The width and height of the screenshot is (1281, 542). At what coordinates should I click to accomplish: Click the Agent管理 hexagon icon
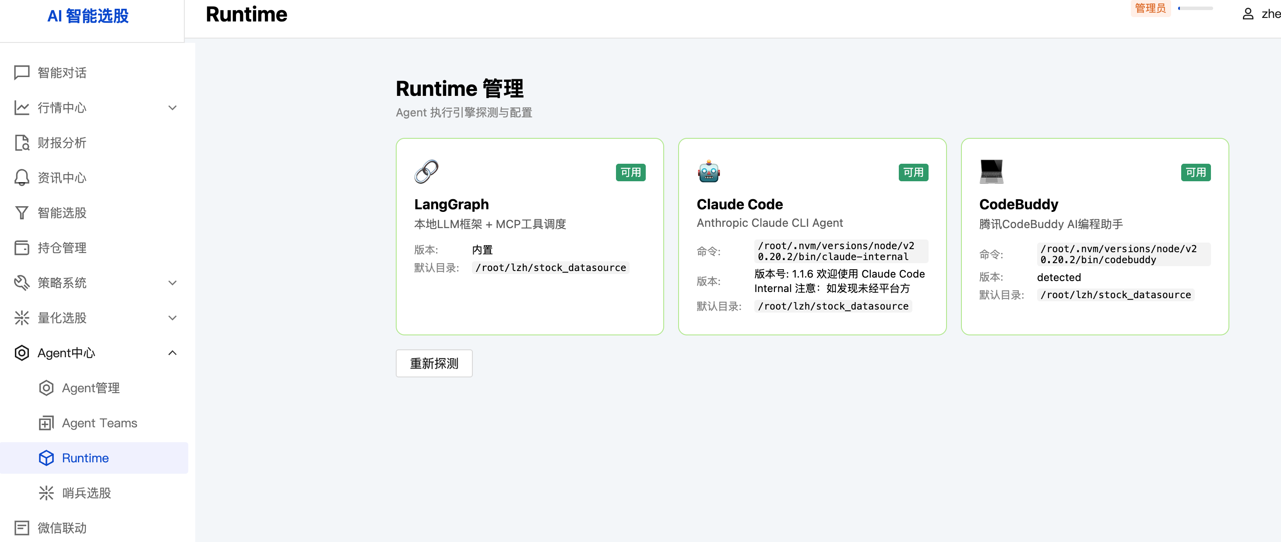tap(46, 388)
